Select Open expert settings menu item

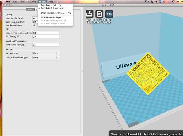coord(55,13)
